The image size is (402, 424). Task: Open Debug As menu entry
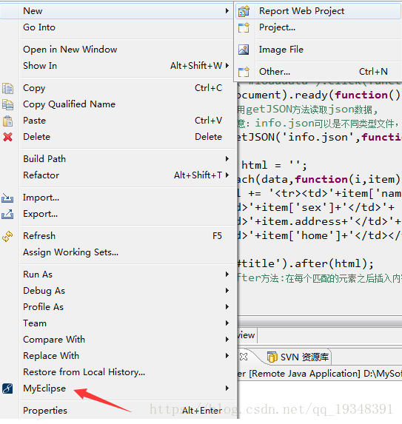[118, 291]
